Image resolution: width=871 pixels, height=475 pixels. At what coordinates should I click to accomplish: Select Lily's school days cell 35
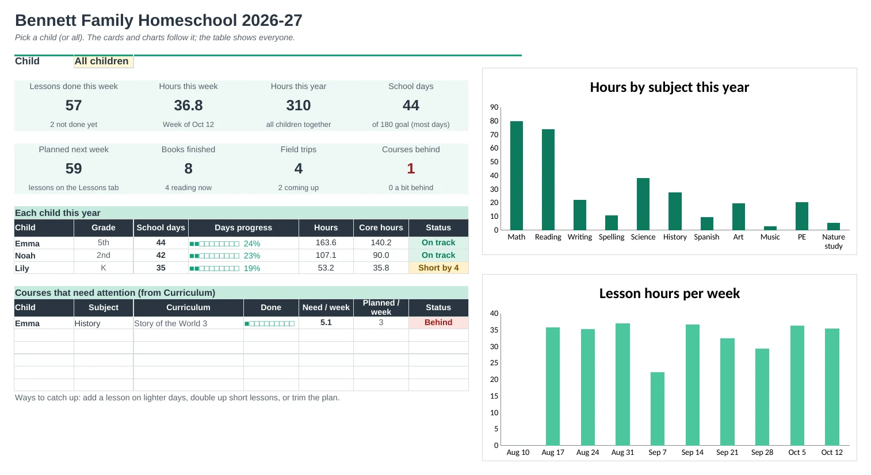coord(161,268)
